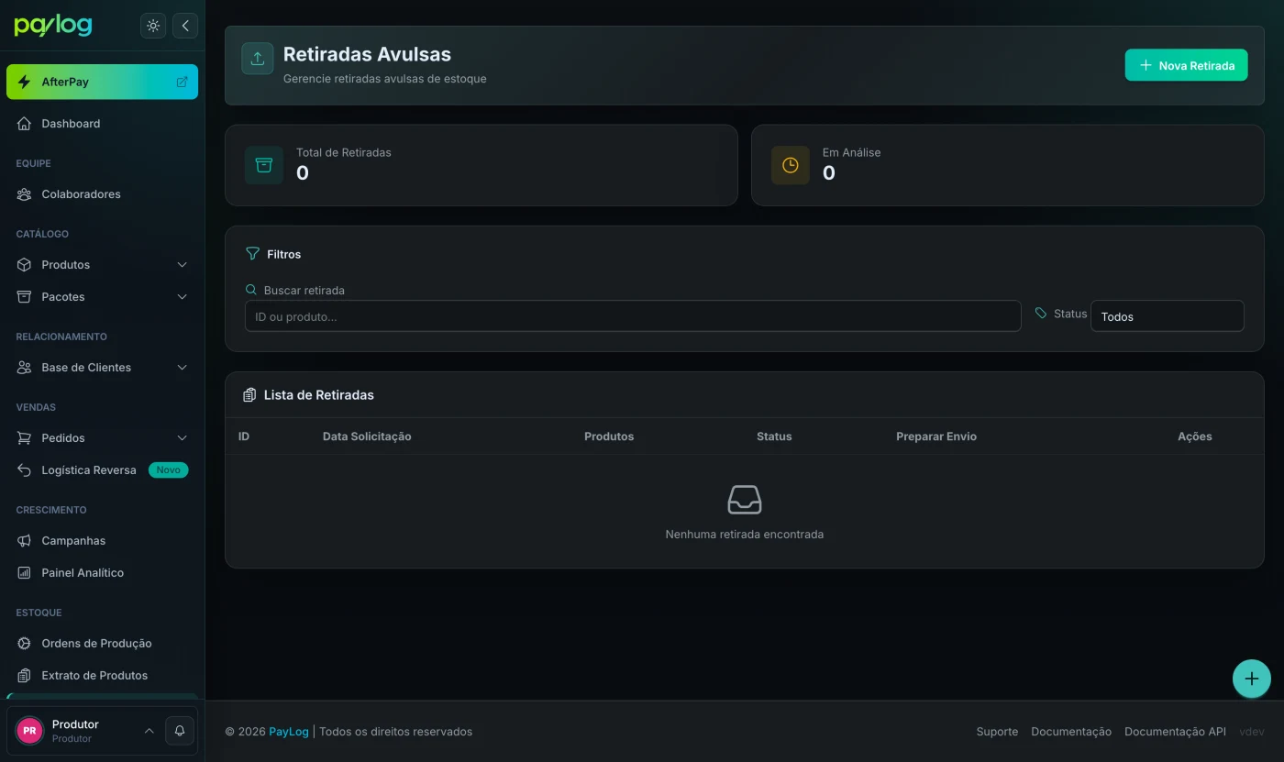
Task: Toggle the light/dark theme sun icon
Action: 153,26
